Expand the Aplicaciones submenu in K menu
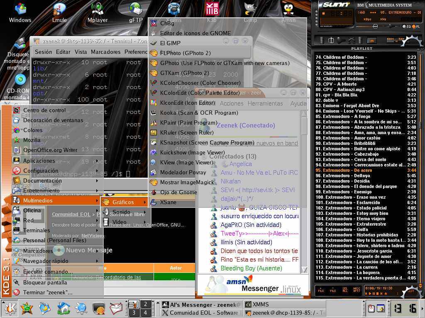The width and height of the screenshot is (425, 318). tap(39, 161)
